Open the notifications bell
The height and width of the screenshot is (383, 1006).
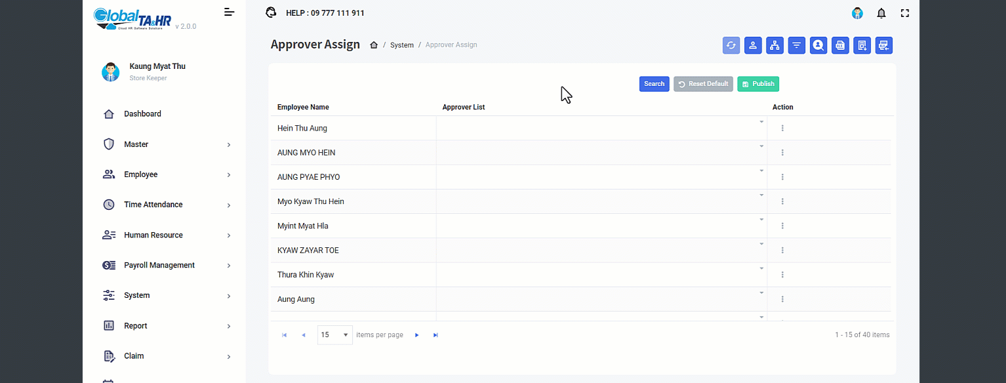click(881, 13)
